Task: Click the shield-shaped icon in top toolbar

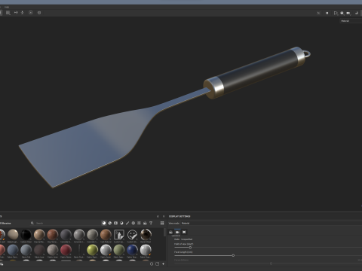Action: click(x=39, y=13)
